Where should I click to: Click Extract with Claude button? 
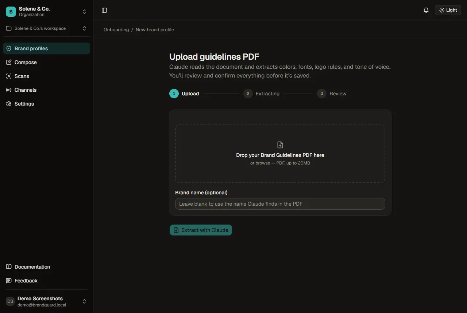[201, 230]
